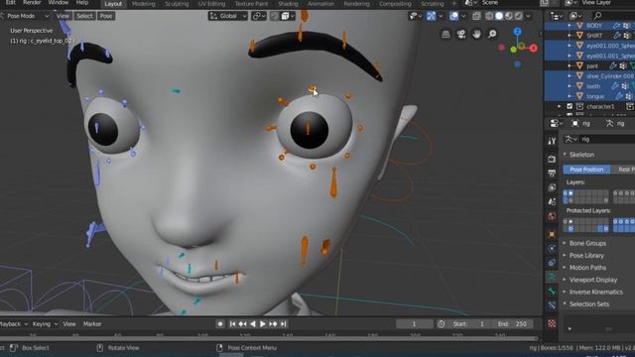Image resolution: width=635 pixels, height=357 pixels.
Task: Click the Z axis on navigation gizmo
Action: click(x=517, y=32)
